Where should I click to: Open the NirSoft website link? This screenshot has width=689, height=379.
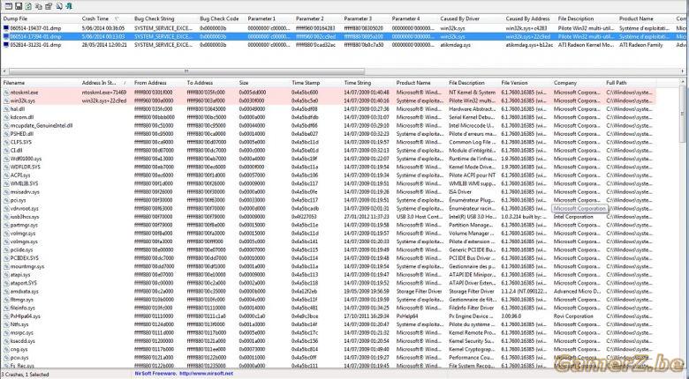click(x=205, y=374)
